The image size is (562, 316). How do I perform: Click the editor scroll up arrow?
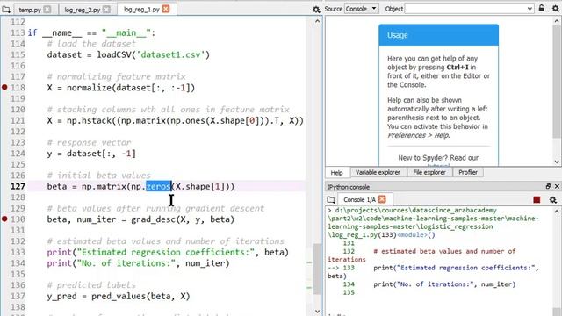pyautogui.click(x=317, y=21)
